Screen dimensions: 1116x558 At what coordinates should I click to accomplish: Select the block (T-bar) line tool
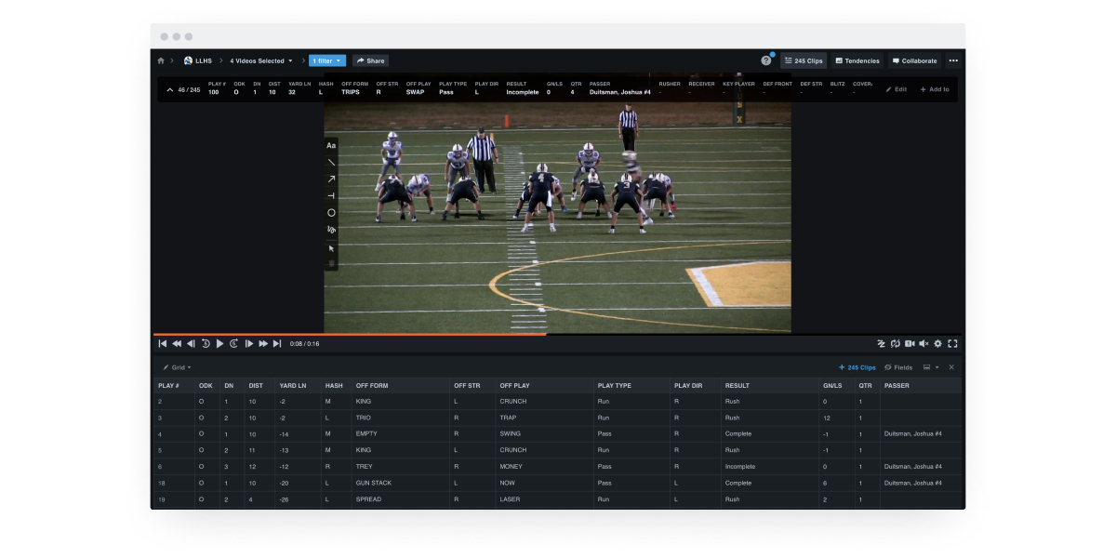[x=331, y=196]
